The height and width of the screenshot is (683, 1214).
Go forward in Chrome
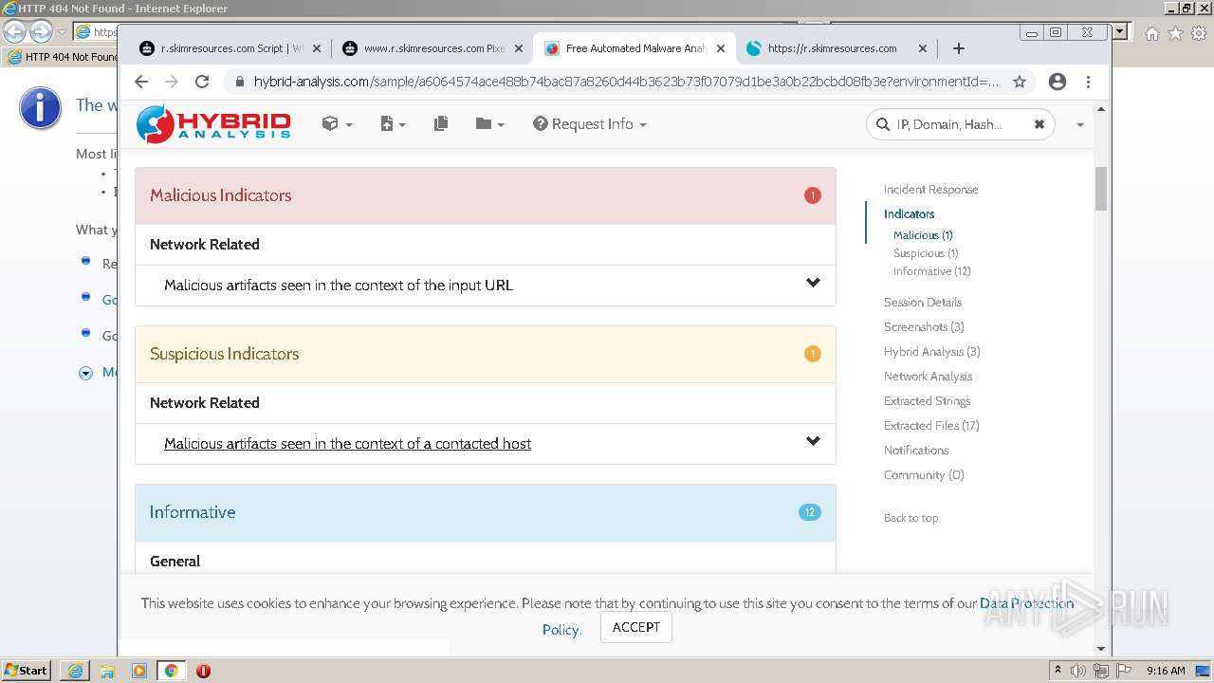[x=172, y=82]
